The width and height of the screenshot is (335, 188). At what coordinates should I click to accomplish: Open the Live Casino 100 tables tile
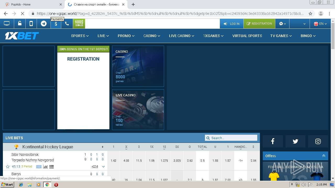pyautogui.click(x=138, y=110)
